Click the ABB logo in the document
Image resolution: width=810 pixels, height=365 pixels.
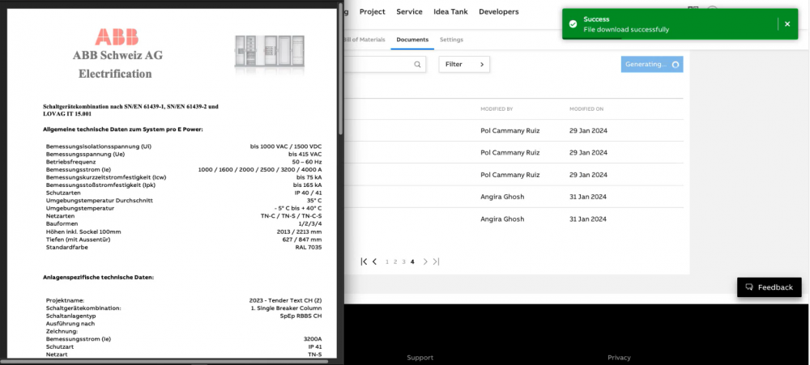point(117,36)
